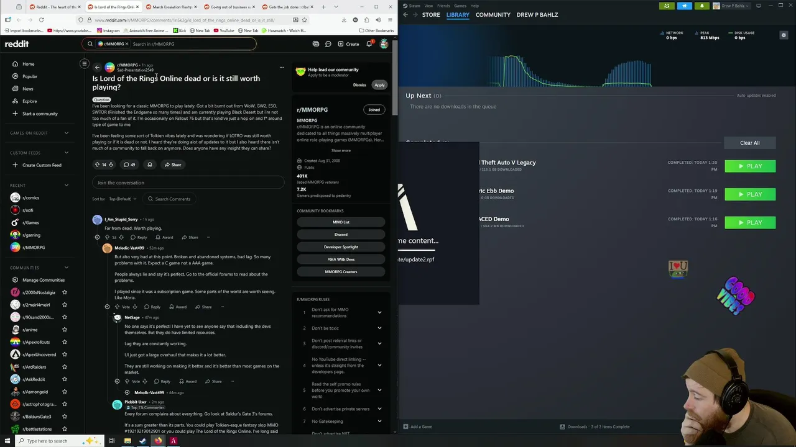Switch to March Escalation Flashpoint browser tab
This screenshot has width=796, height=447.
[172, 7]
